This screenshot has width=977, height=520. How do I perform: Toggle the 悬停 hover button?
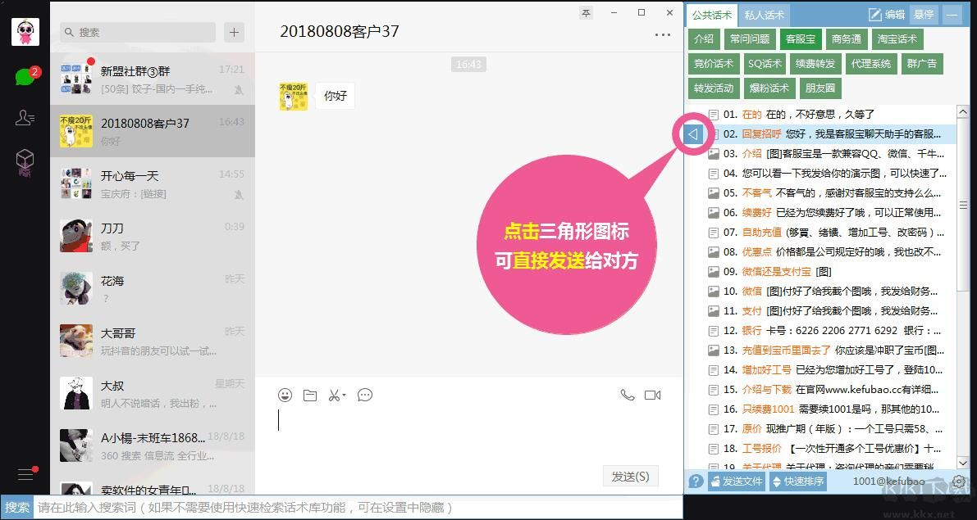click(924, 15)
